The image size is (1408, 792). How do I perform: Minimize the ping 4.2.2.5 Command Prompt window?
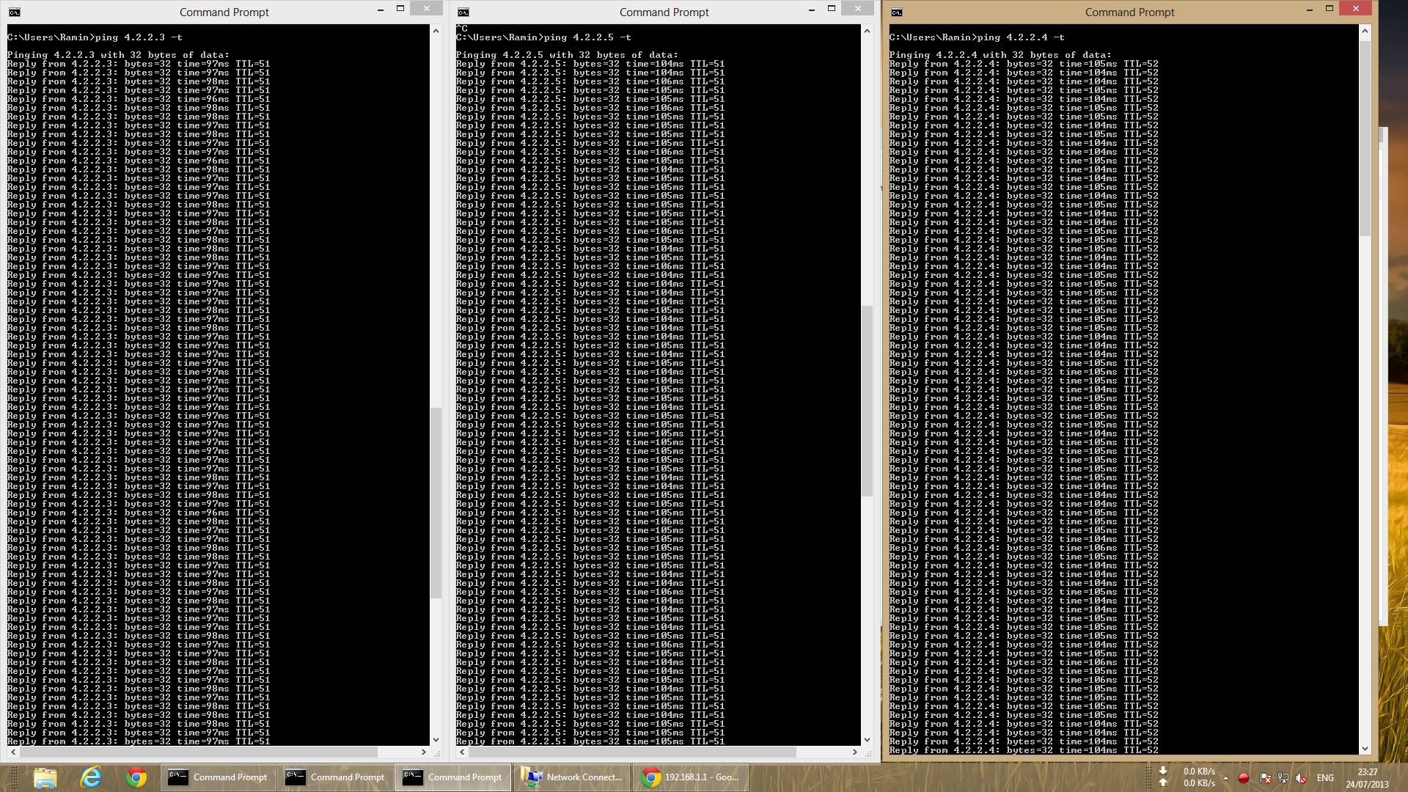pyautogui.click(x=811, y=10)
